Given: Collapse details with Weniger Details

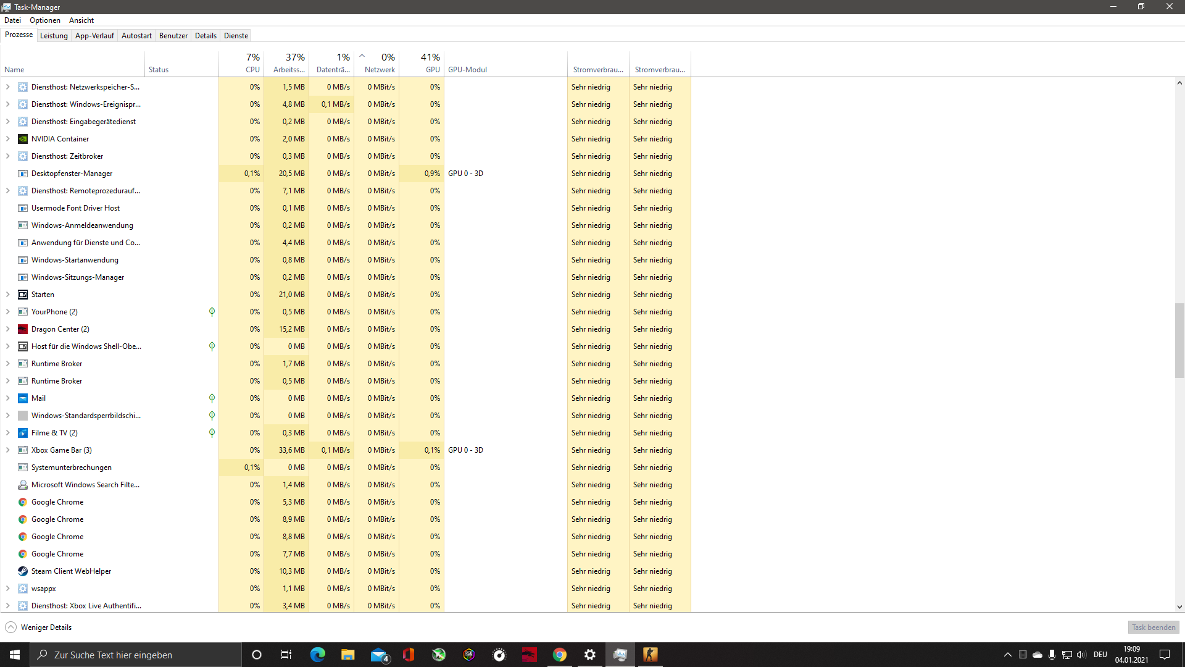Looking at the screenshot, I should 38,627.
